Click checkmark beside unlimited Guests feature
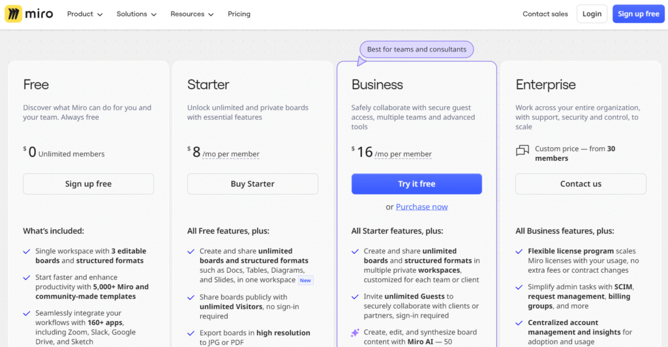The width and height of the screenshot is (668, 347). click(355, 296)
